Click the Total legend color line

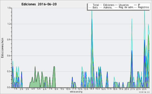pos(90,5)
